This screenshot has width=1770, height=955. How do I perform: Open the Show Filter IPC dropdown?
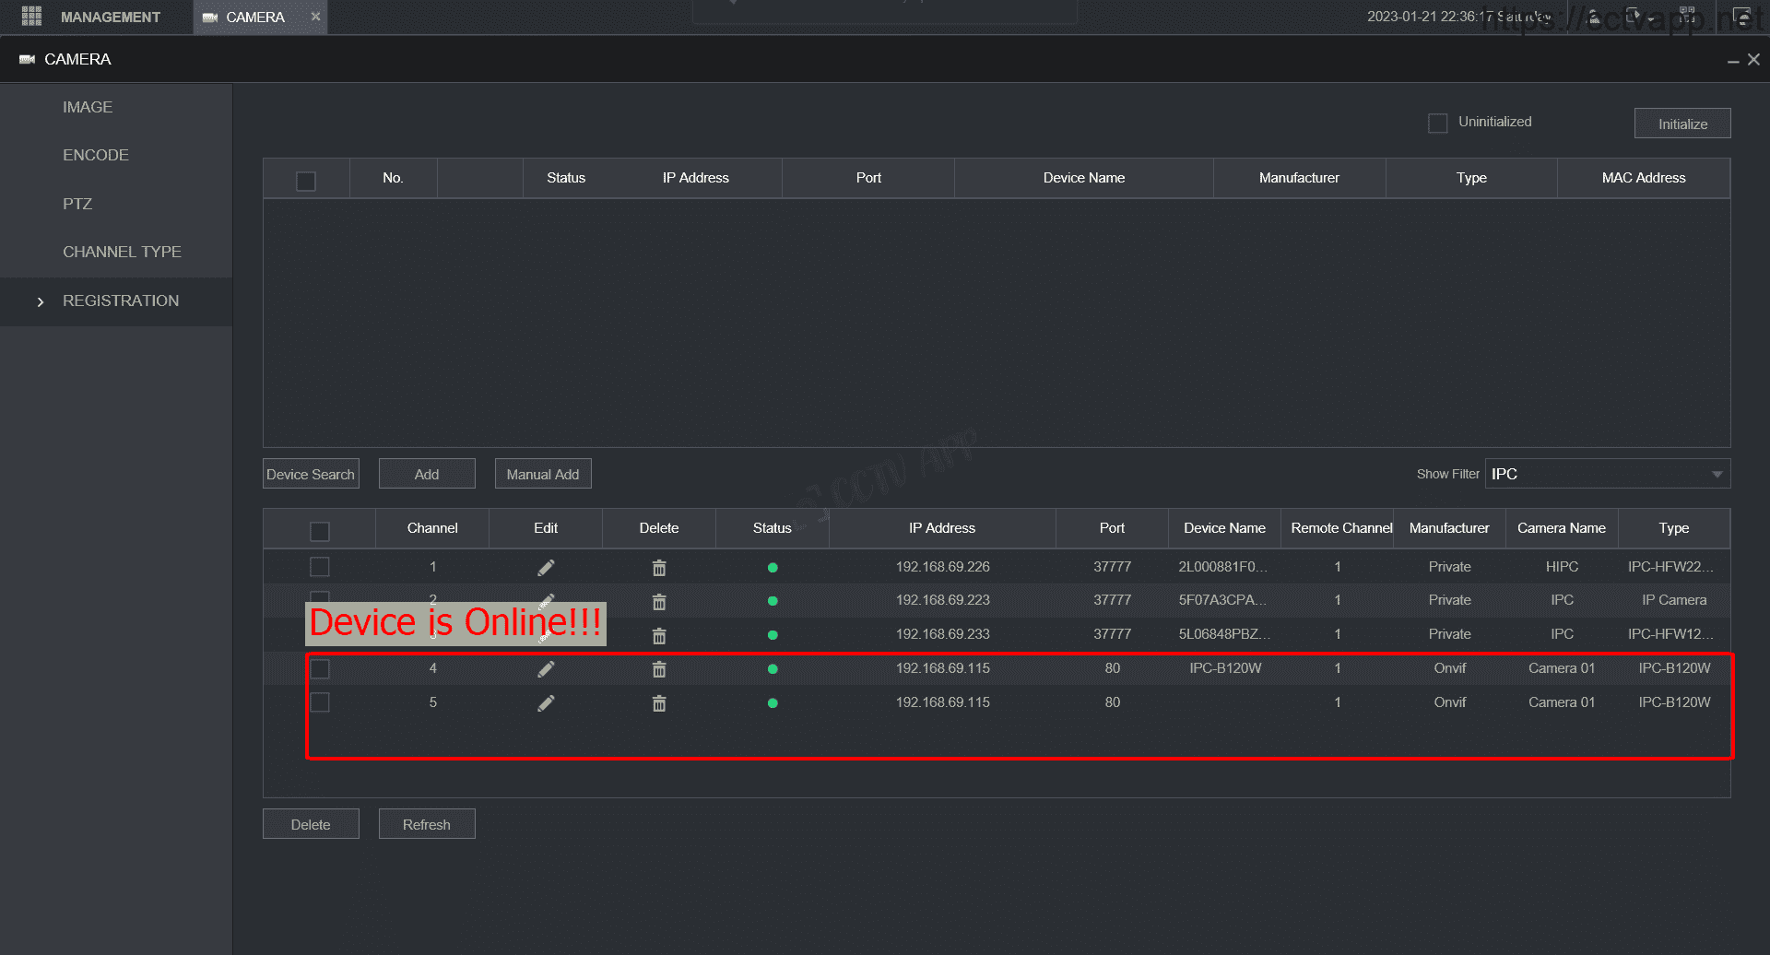click(1607, 474)
